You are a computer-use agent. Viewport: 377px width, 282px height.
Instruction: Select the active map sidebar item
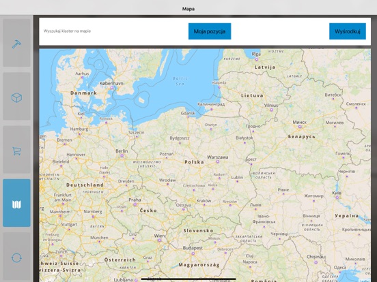click(x=16, y=203)
